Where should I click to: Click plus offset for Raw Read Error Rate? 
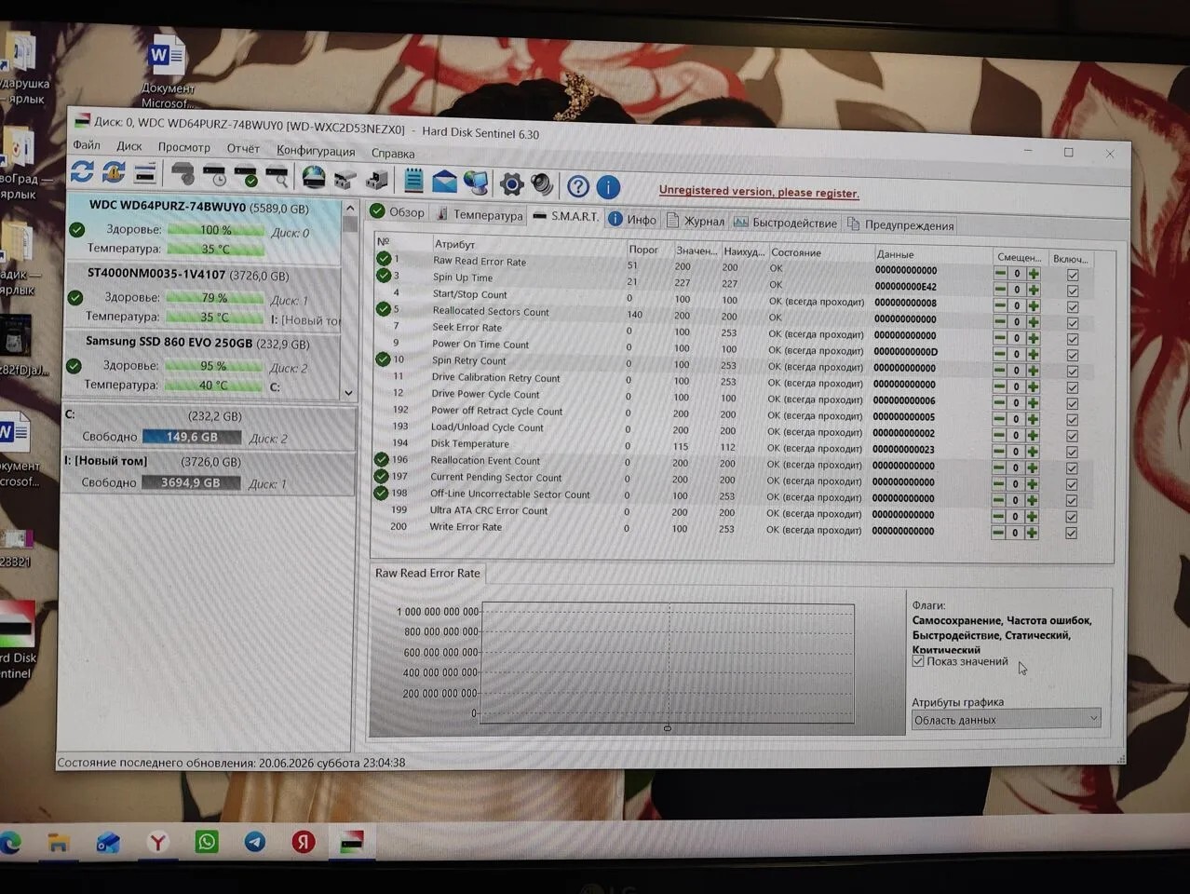pos(1034,274)
